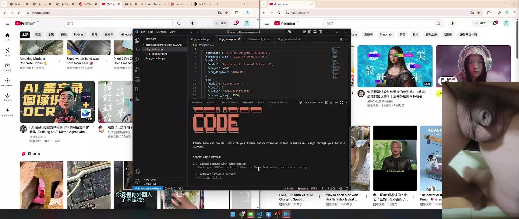
Task: Open the Extensions view in VS Code
Action: point(137,89)
